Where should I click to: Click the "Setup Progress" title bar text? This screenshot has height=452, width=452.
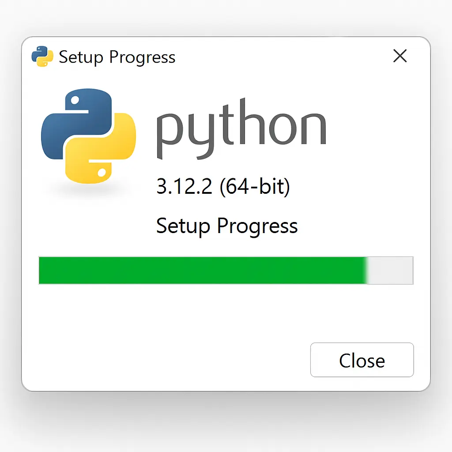tap(117, 57)
